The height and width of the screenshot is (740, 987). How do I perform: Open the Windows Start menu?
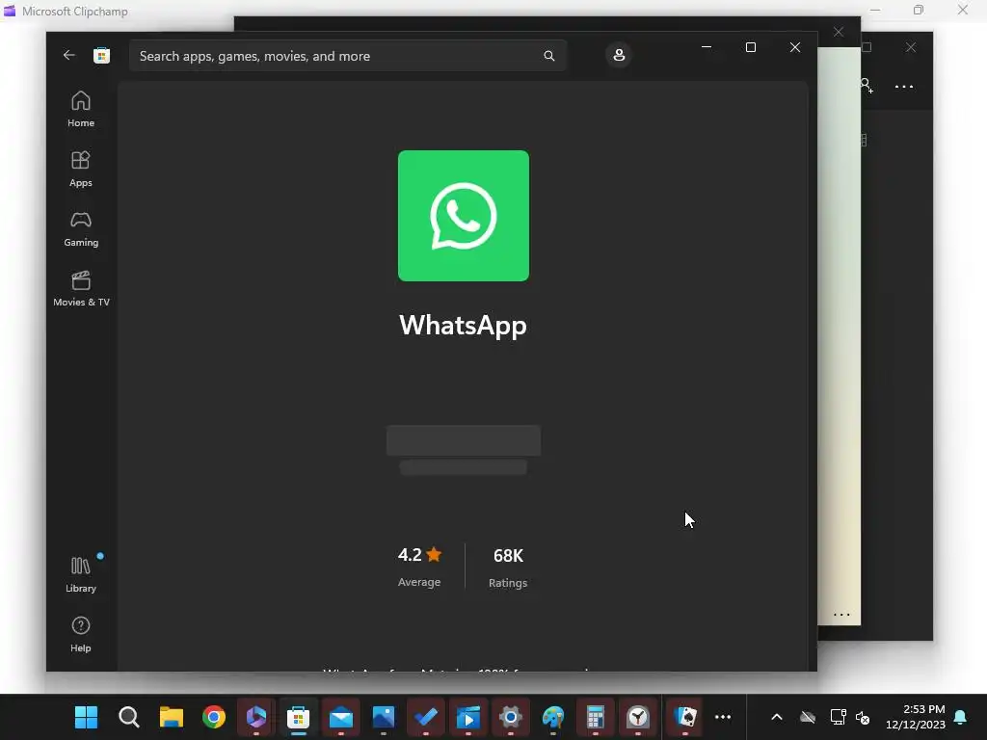(x=86, y=717)
